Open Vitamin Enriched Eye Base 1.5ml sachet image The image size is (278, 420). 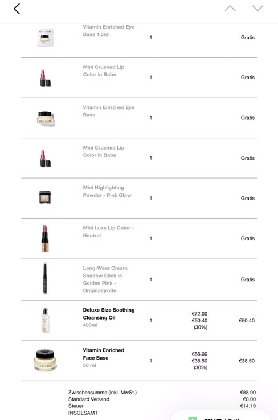(45, 37)
